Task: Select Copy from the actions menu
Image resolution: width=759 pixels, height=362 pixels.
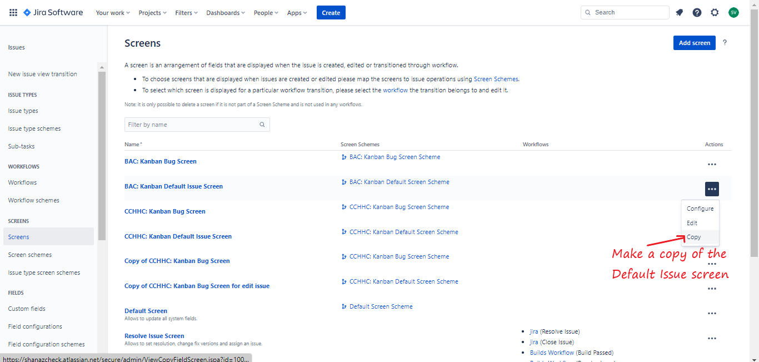Action: [x=694, y=237]
